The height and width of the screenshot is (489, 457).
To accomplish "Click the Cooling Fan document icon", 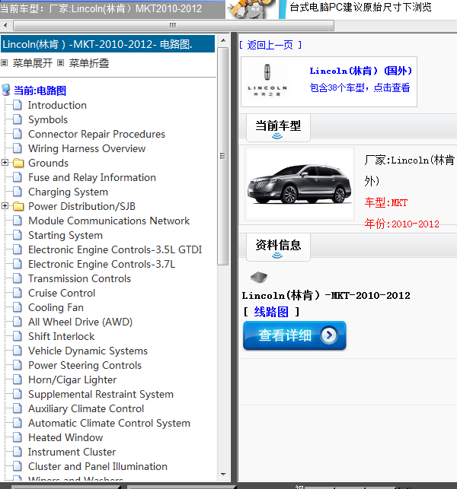I will click(x=18, y=307).
